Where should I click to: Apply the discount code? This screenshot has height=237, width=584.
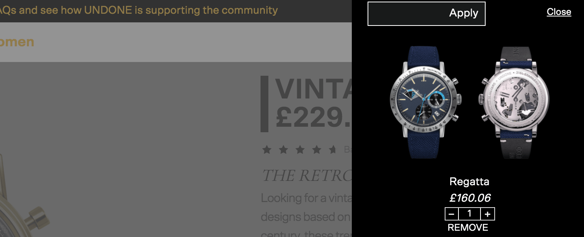click(x=464, y=13)
